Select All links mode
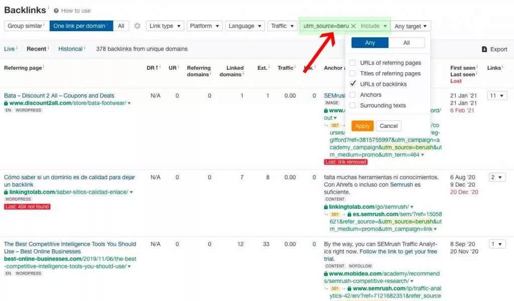514x301 pixels. [x=121, y=26]
